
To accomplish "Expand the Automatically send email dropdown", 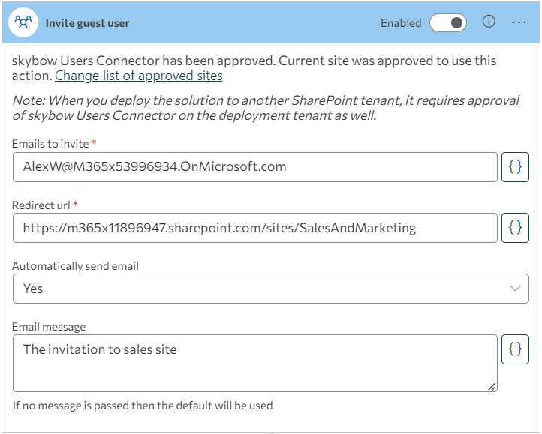I will pyautogui.click(x=271, y=289).
